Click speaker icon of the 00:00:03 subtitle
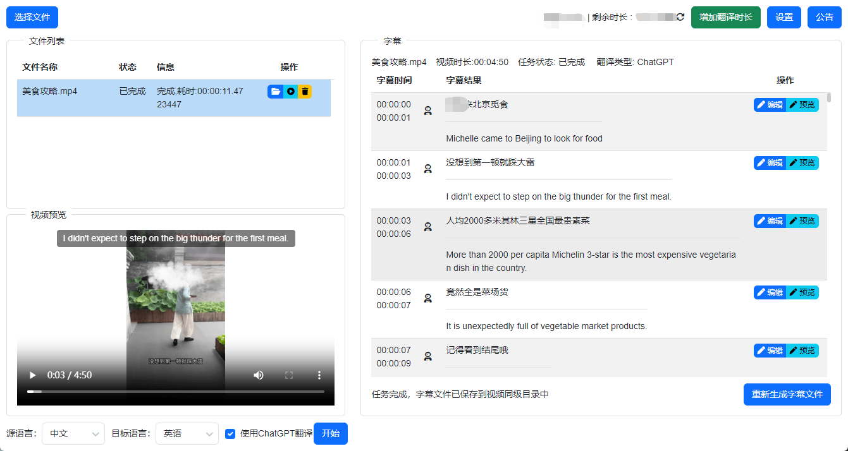848x451 pixels. [428, 227]
